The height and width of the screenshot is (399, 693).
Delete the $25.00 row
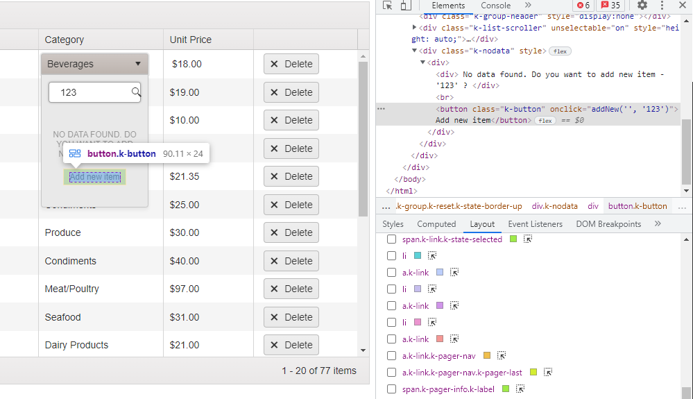291,205
